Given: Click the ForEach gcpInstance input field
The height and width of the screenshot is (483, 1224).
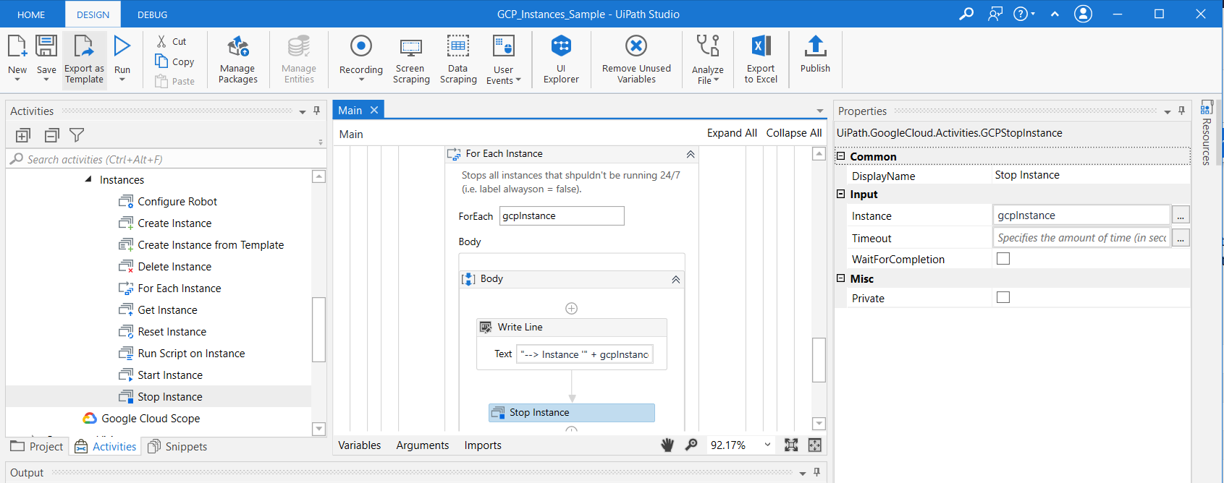Looking at the screenshot, I should [x=562, y=216].
